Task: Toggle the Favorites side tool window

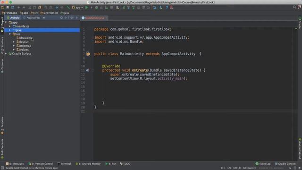Action: click(2, 126)
